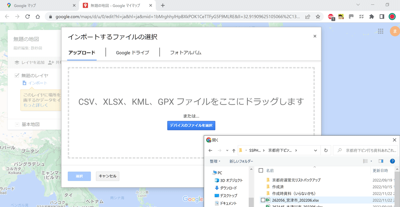Viewport: 400px width, 207px height.
Task: Go to Chrome home page icon
Action: (x=38, y=17)
